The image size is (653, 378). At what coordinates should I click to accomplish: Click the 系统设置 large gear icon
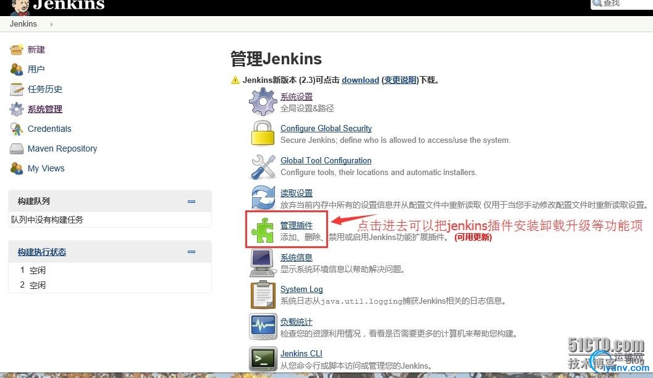tap(263, 101)
